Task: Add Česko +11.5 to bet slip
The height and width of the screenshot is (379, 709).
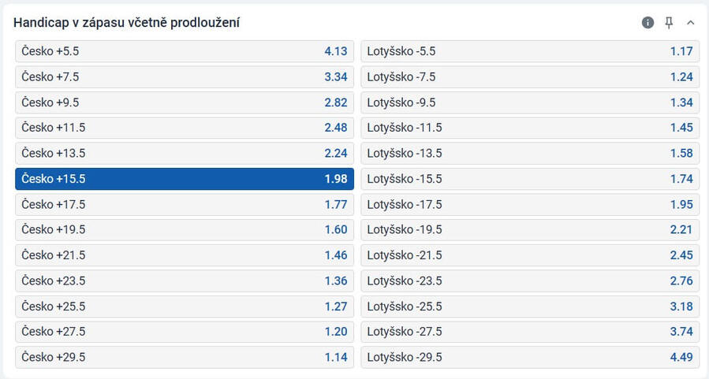Action: coord(185,128)
